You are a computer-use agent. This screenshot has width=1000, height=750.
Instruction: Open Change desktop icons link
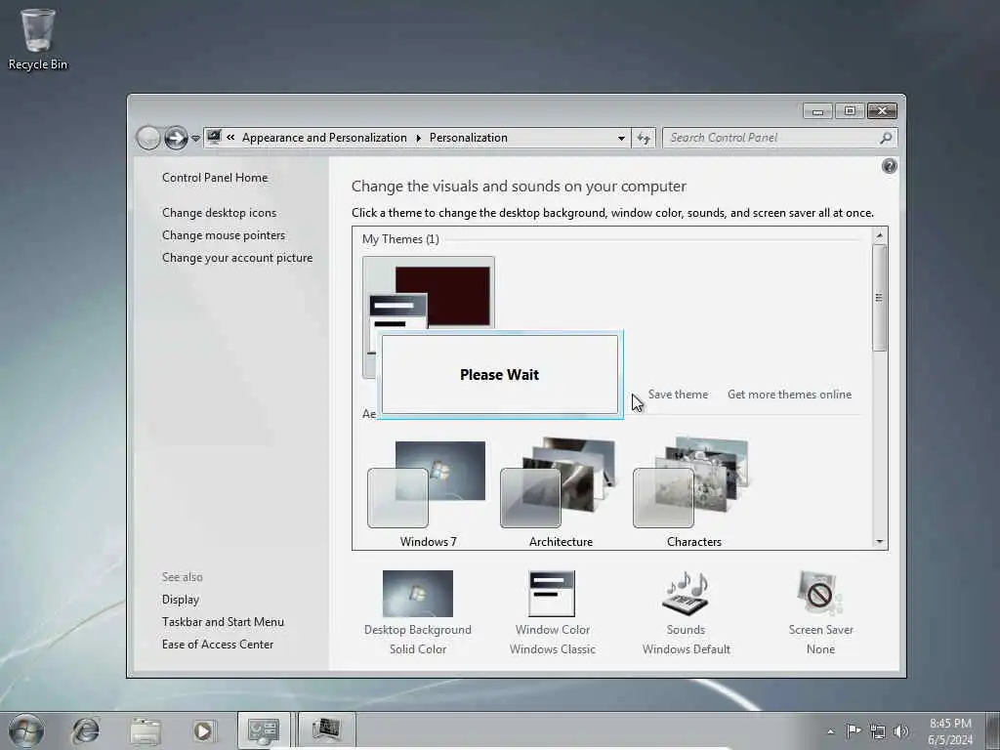point(220,212)
